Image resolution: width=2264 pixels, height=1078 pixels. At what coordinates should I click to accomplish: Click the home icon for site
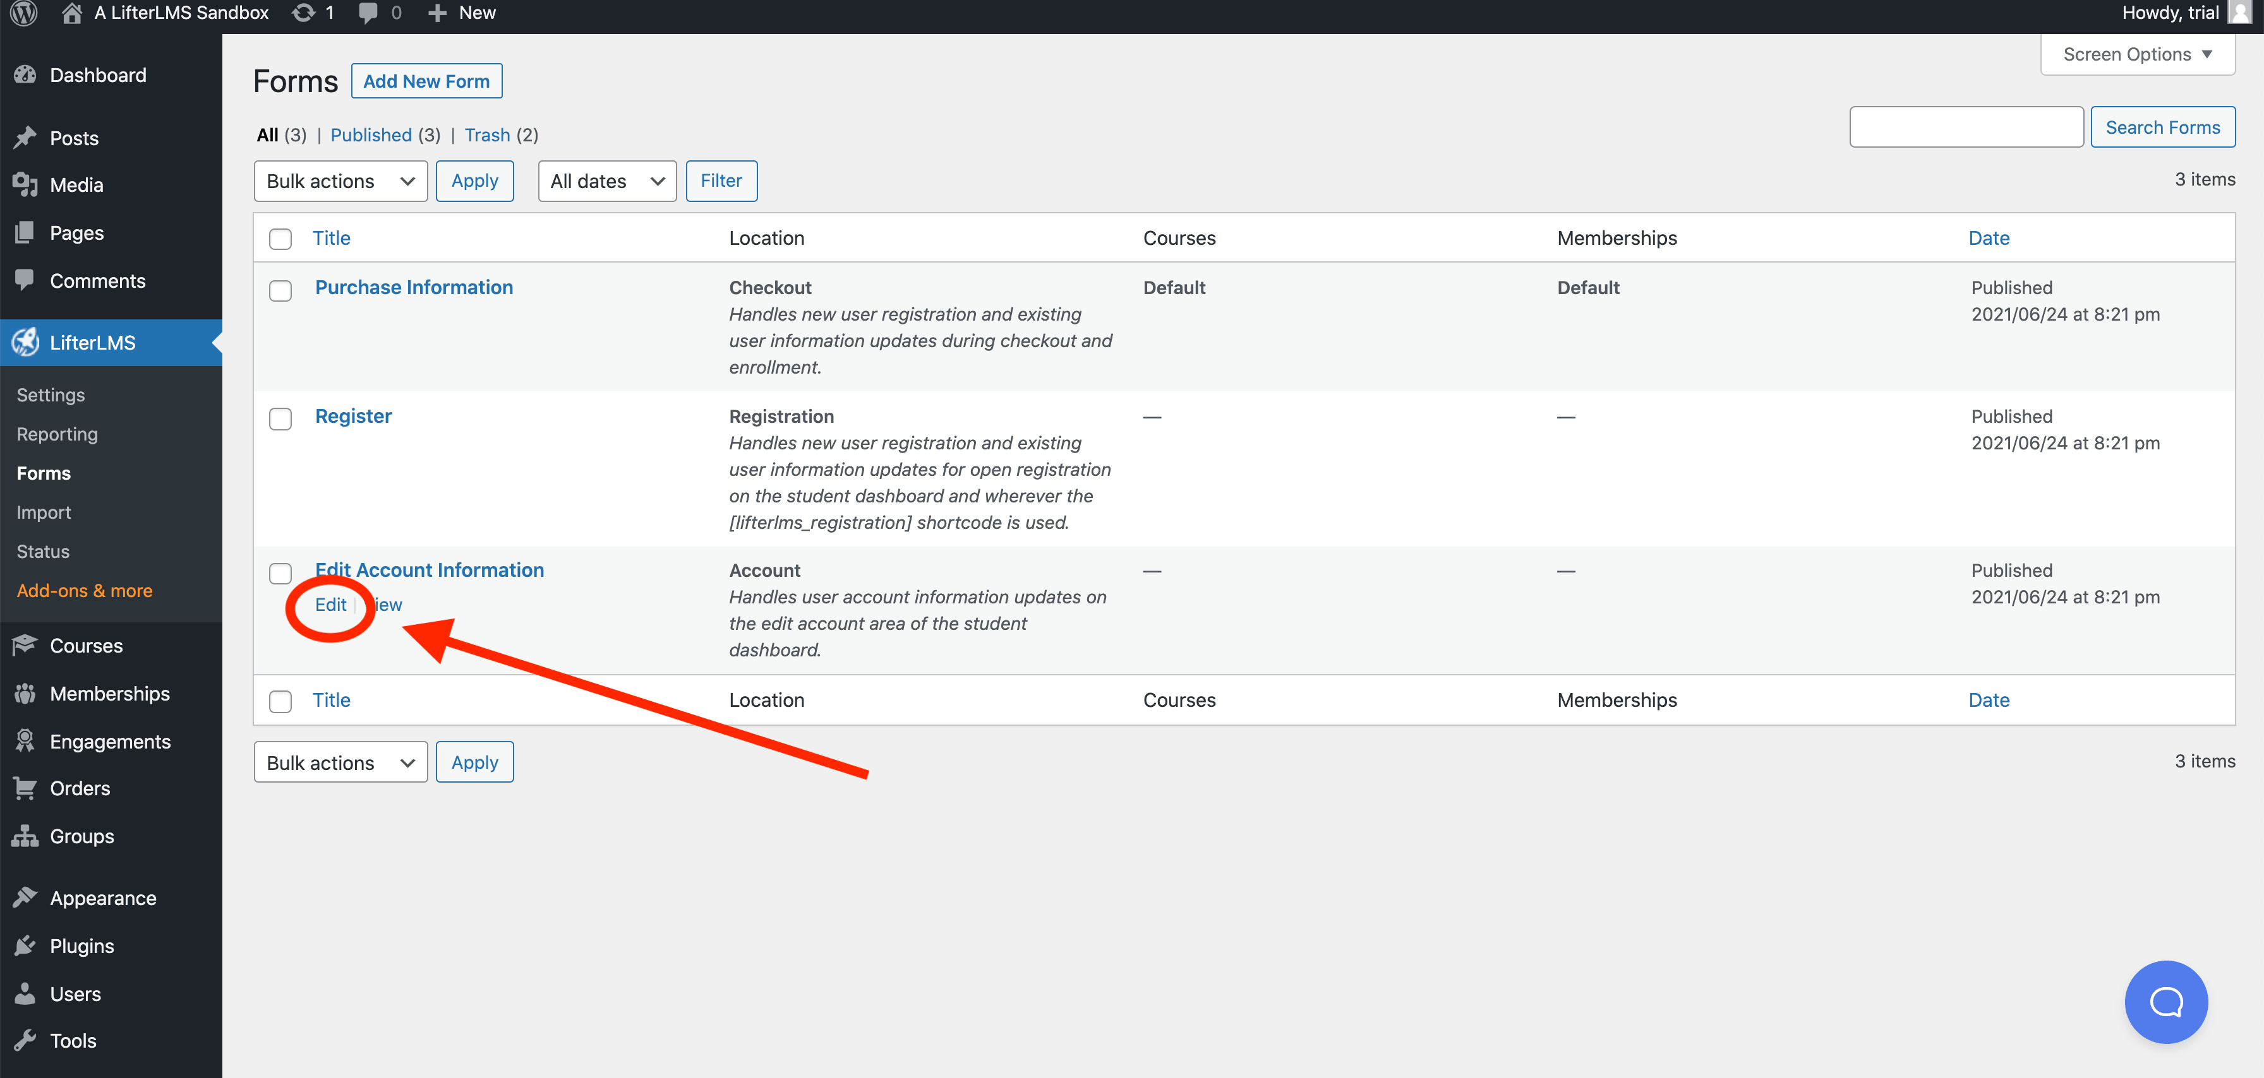[x=72, y=13]
